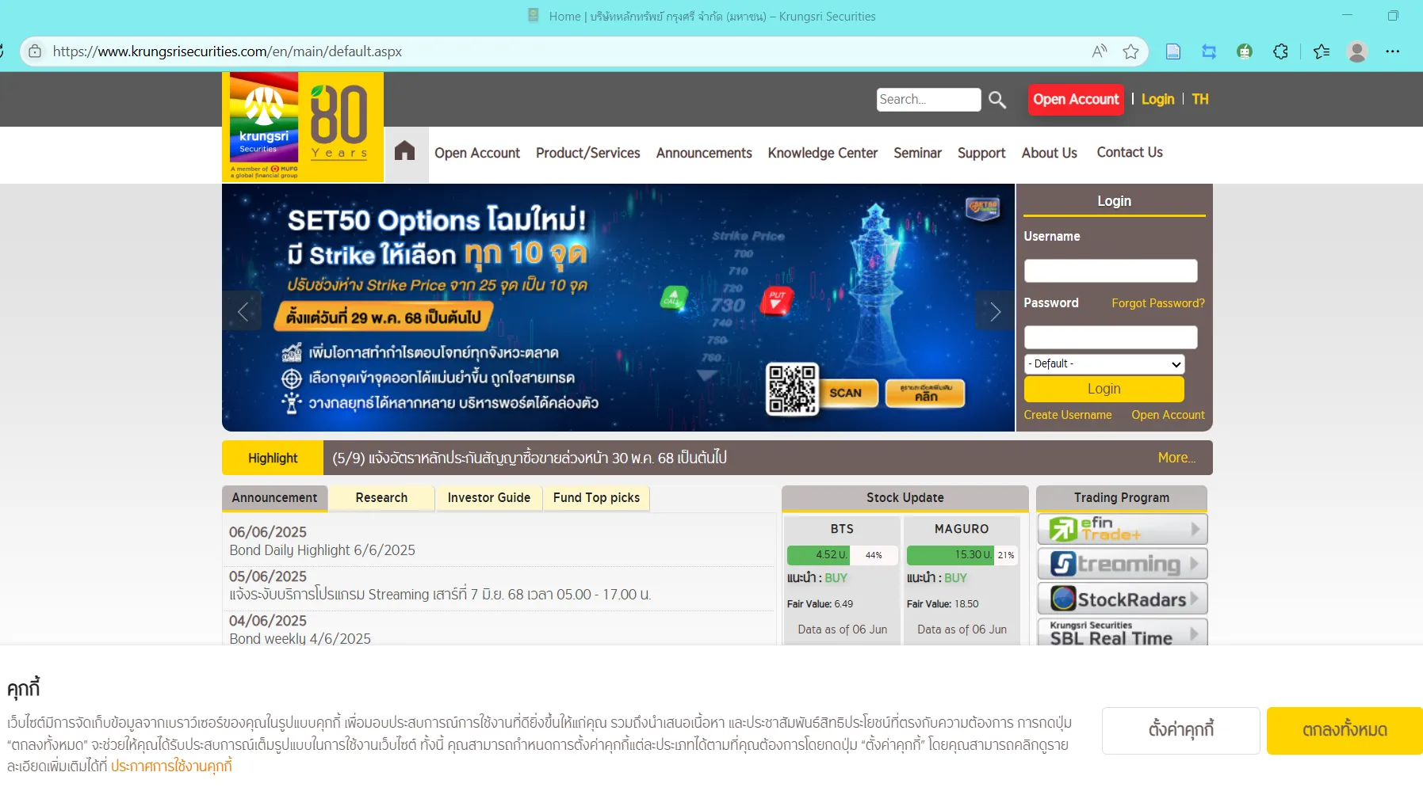This screenshot has width=1423, height=795.
Task: Open Bond weekly 4/6/2025 announcement
Action: coord(300,639)
